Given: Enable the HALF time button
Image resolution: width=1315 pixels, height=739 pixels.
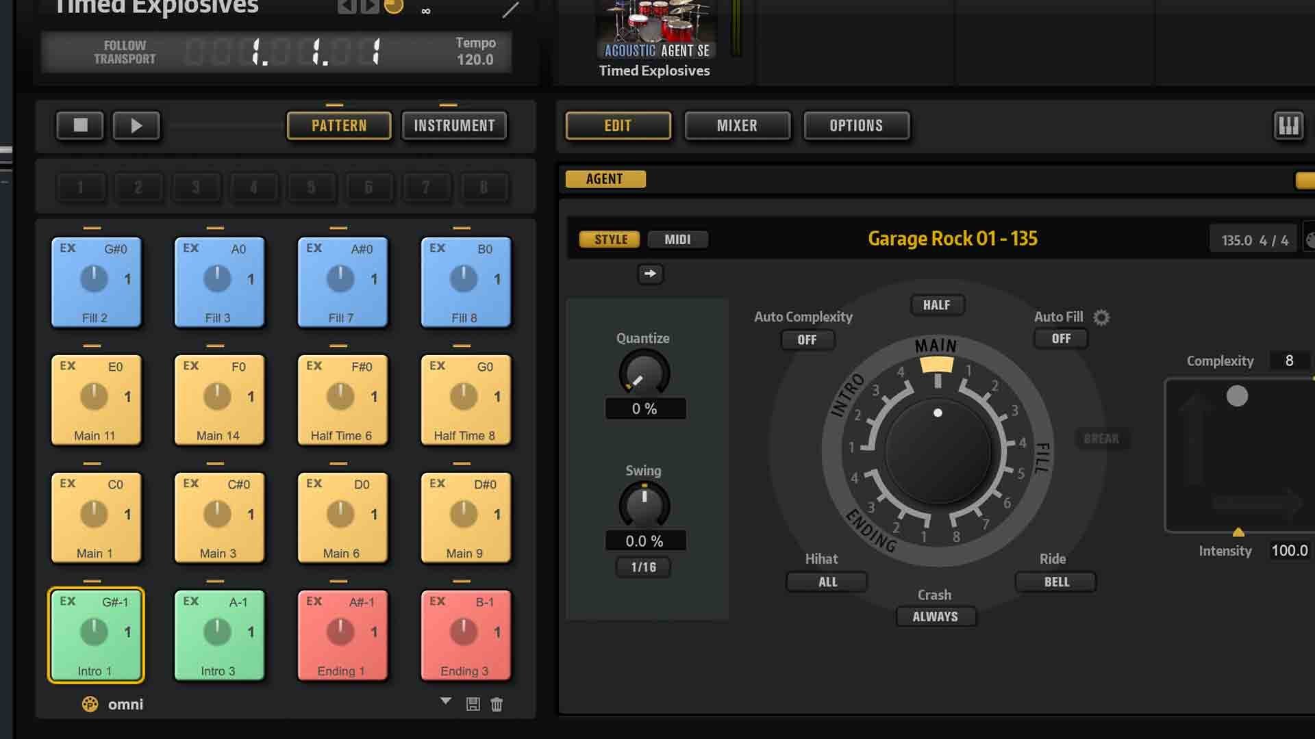Looking at the screenshot, I should coord(936,305).
